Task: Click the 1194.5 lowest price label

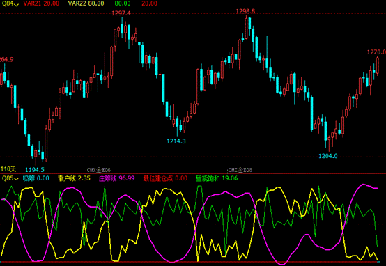Action: coord(35,169)
